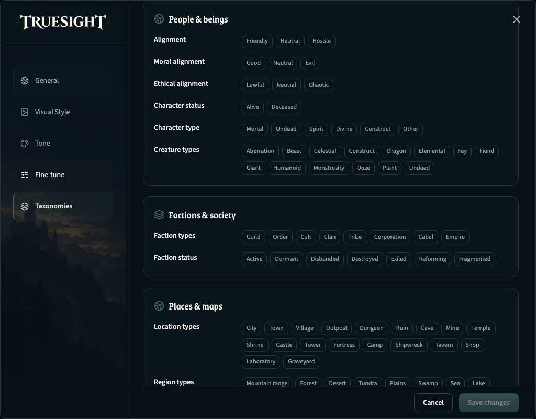Image resolution: width=536 pixels, height=419 pixels.
Task: Cancel the settings changes
Action: 433,403
